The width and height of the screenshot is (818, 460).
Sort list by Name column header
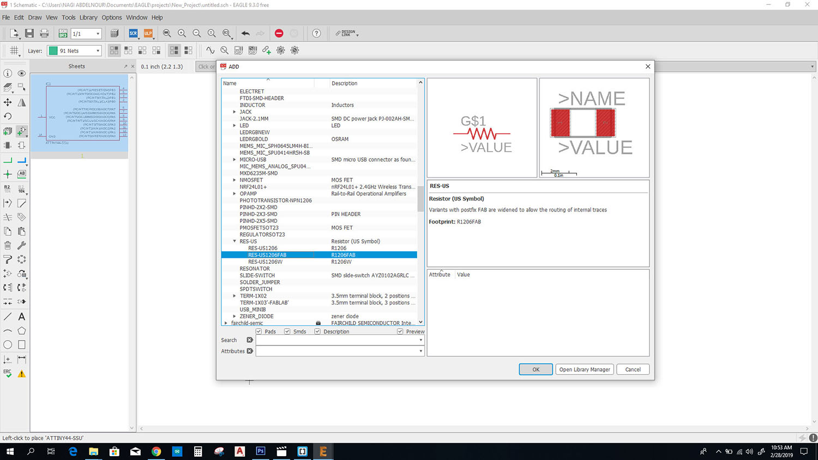[268, 83]
